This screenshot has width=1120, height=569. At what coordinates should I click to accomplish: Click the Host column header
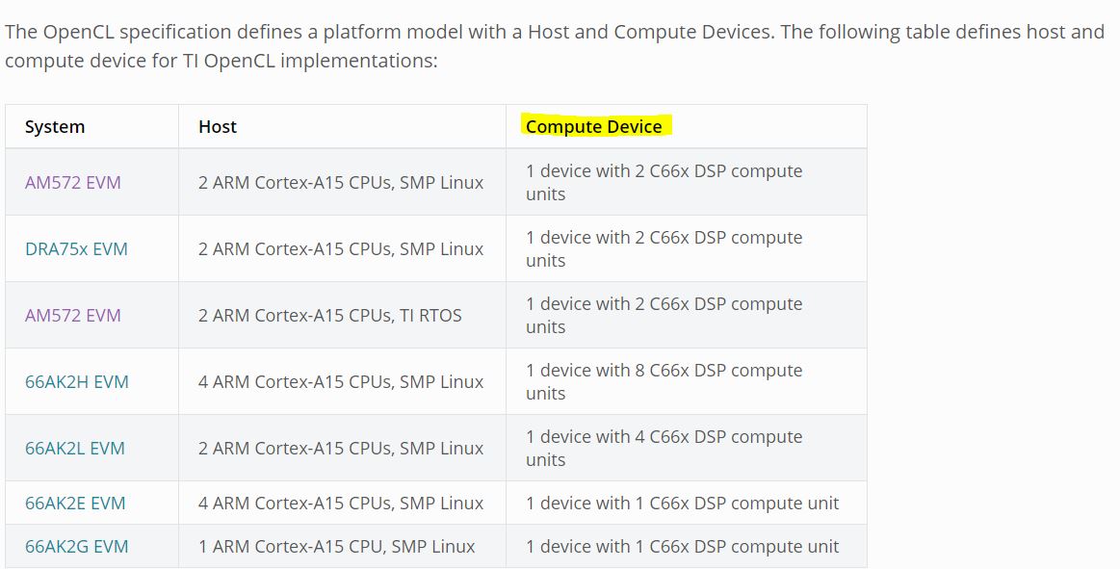coord(218,126)
